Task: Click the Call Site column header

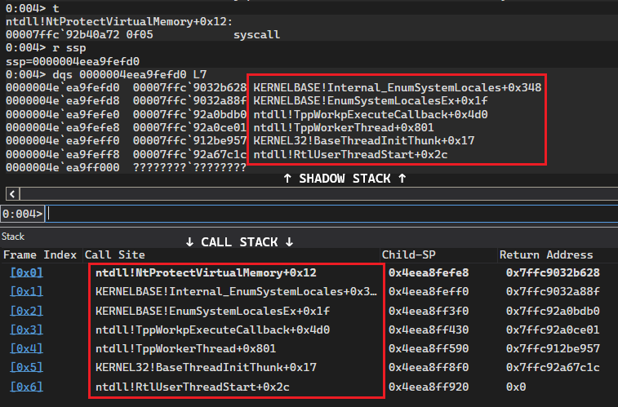Action: point(114,254)
